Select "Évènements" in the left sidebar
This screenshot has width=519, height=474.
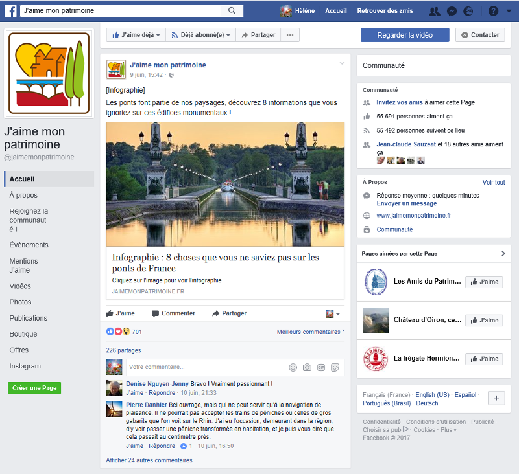(x=29, y=245)
